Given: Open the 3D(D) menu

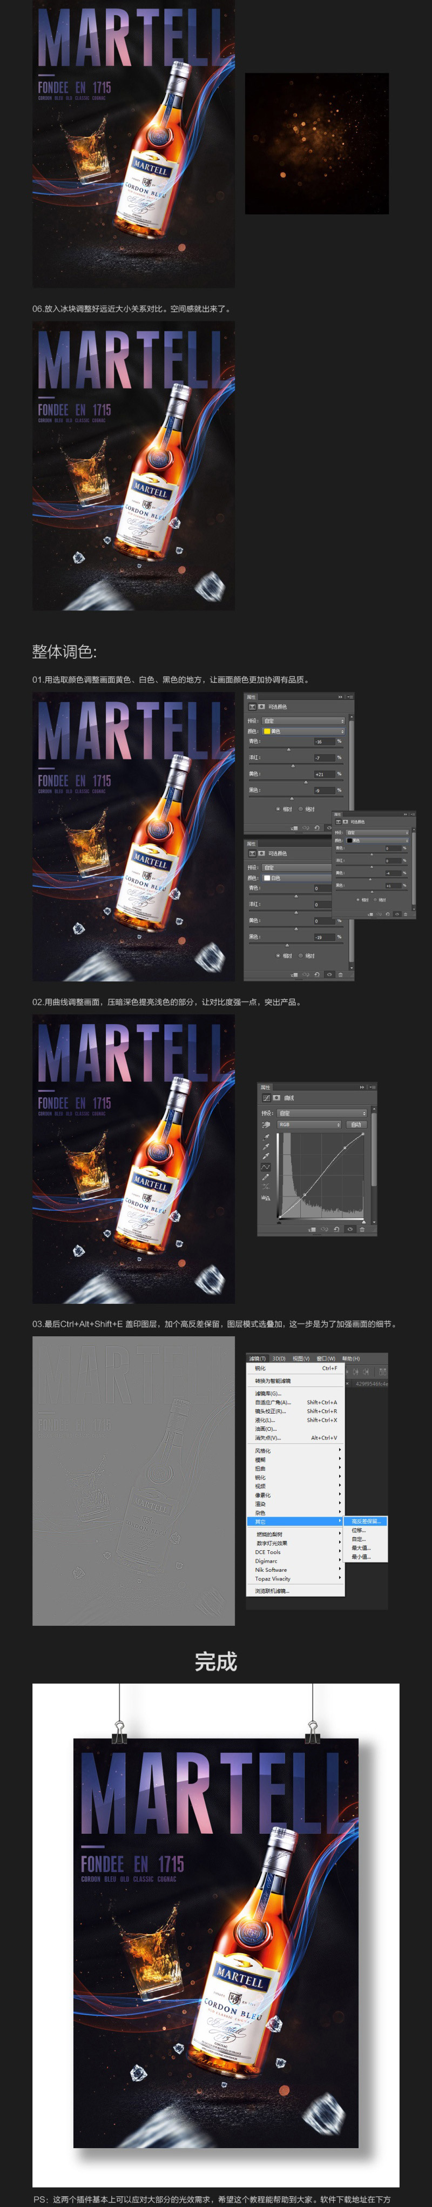Looking at the screenshot, I should point(279,1358).
